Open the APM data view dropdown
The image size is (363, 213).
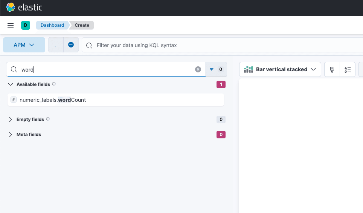(x=24, y=45)
